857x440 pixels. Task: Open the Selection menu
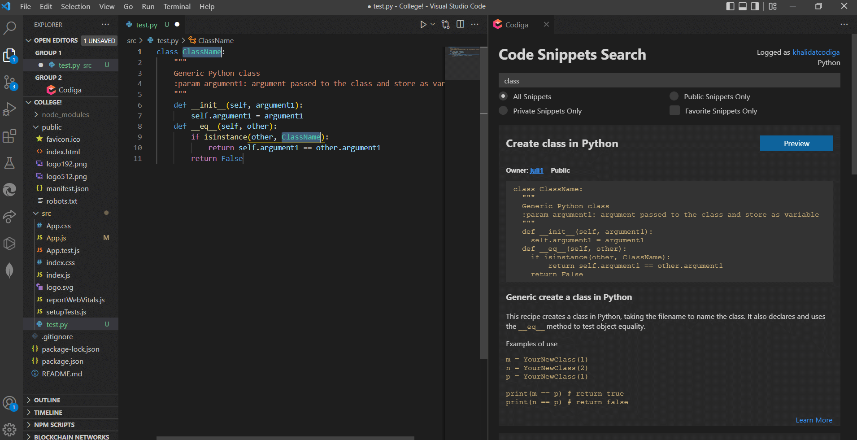pyautogui.click(x=75, y=6)
